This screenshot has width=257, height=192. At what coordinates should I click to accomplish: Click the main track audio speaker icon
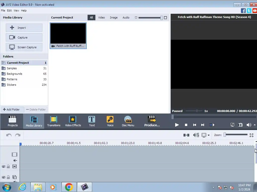click(x=15, y=160)
